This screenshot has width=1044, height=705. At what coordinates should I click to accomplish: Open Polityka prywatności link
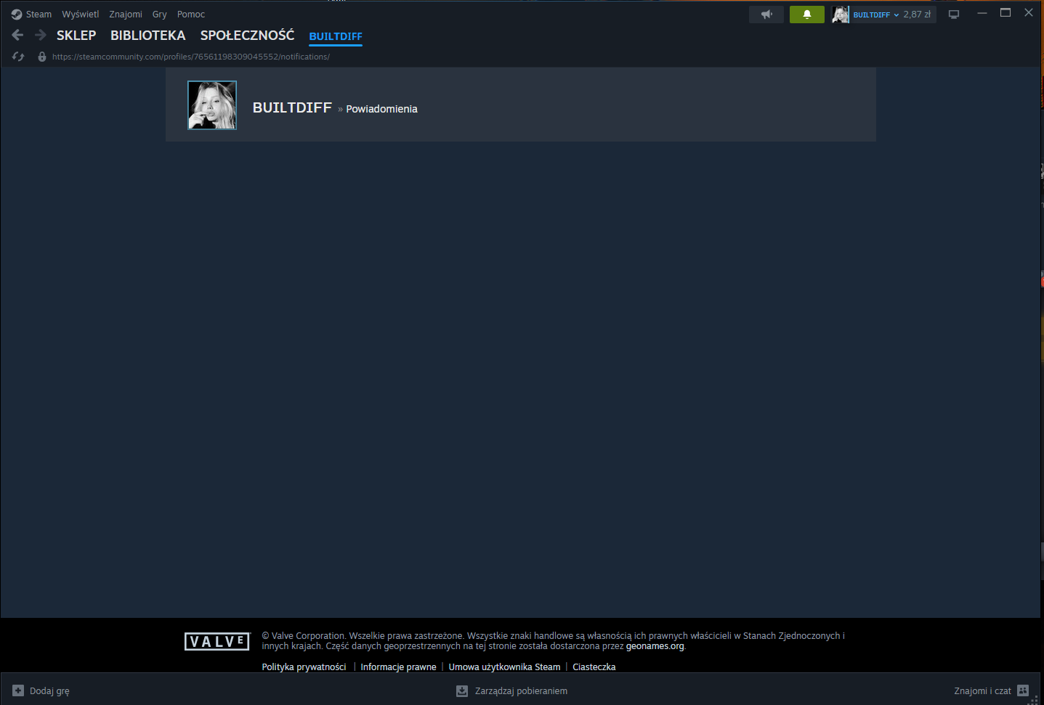[x=304, y=667]
